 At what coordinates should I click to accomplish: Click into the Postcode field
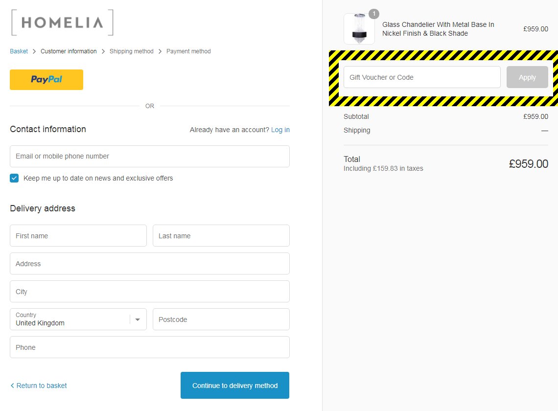tap(221, 320)
